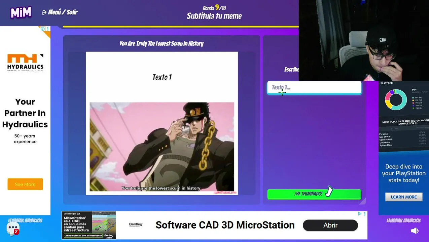Viewport: 429px width, 242px height.
Task: Click the Deep dive into PlayStation stats text
Action: tap(404, 173)
